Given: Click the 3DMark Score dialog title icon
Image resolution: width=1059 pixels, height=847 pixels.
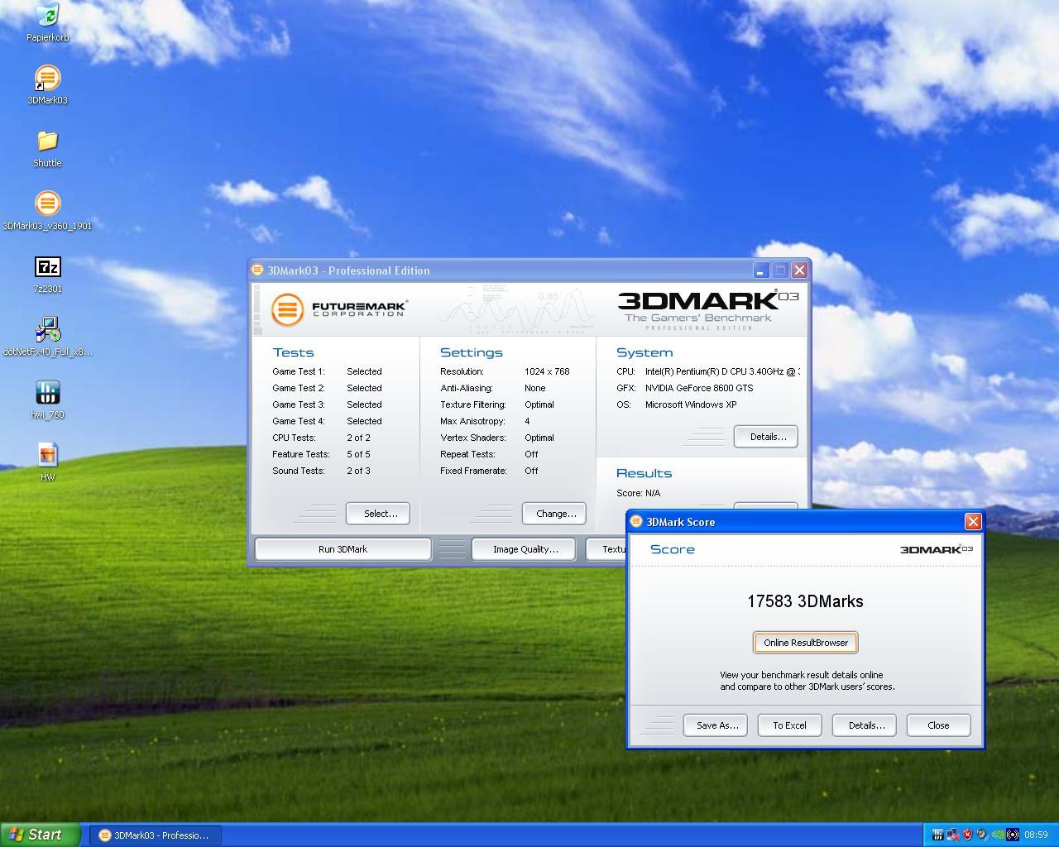Looking at the screenshot, I should pyautogui.click(x=636, y=521).
